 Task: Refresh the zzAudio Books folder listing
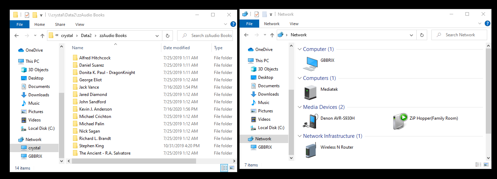pyautogui.click(x=167, y=36)
